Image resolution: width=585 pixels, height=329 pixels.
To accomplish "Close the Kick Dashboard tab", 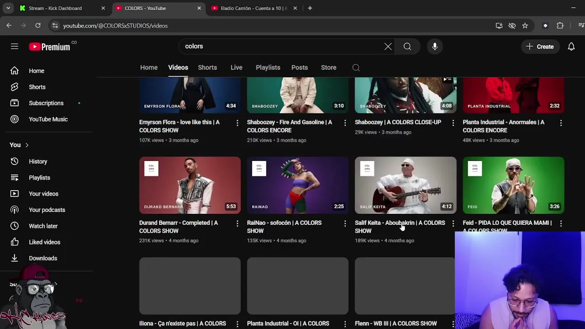I will 103,8.
